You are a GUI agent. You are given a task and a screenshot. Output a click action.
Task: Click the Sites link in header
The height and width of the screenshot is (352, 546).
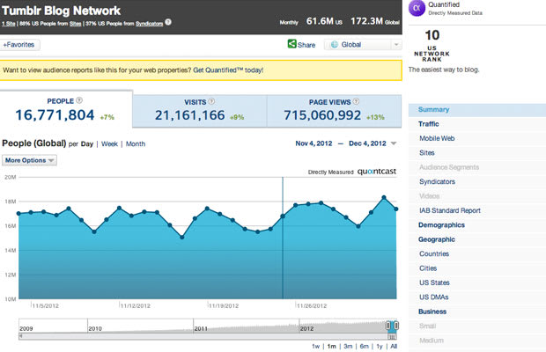75,24
